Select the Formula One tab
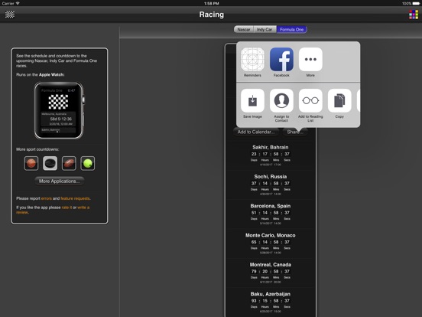 [x=292, y=29]
